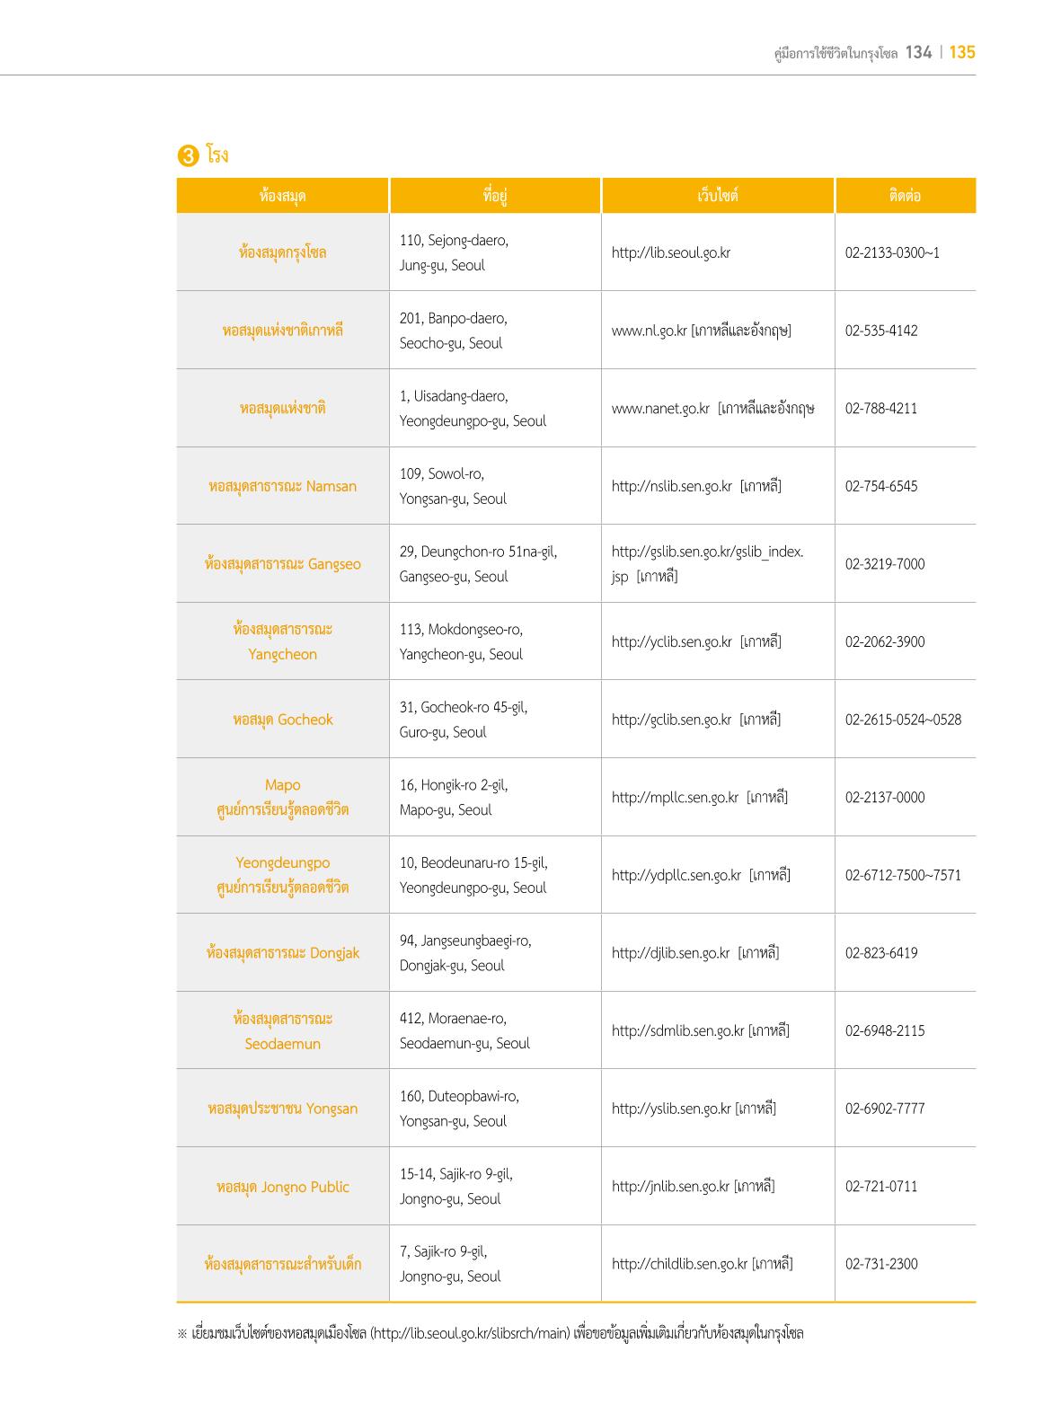Open the yclib.sen.go.kr link
This screenshot has height=1414, width=1061.
pos(671,642)
